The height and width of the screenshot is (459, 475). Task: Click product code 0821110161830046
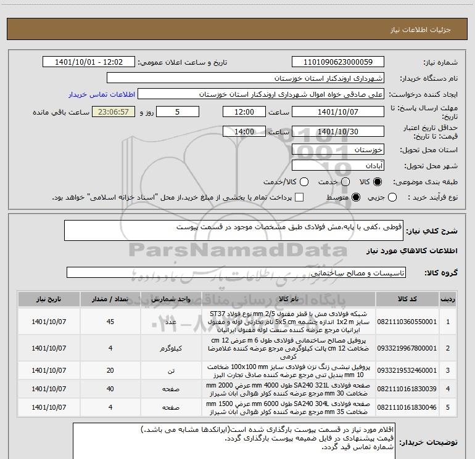point(407,407)
